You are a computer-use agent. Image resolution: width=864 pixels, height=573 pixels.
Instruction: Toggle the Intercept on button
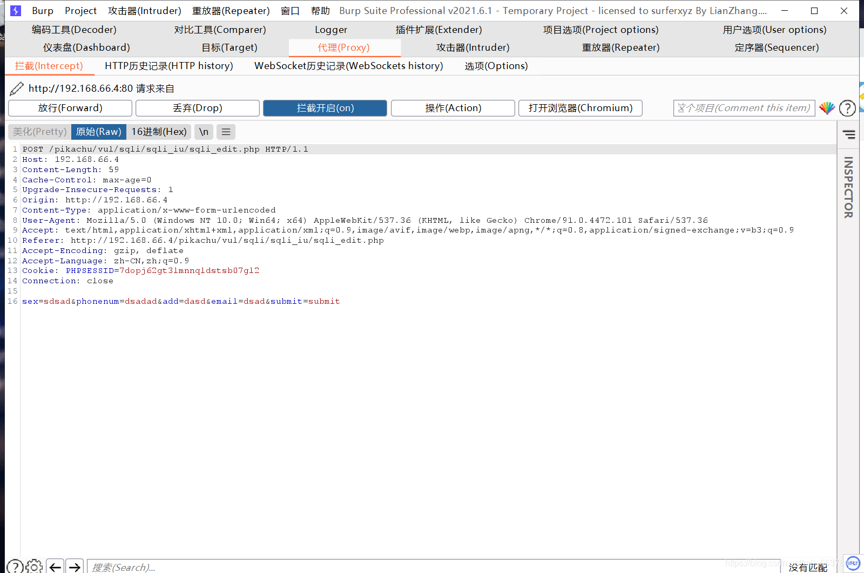pos(325,108)
